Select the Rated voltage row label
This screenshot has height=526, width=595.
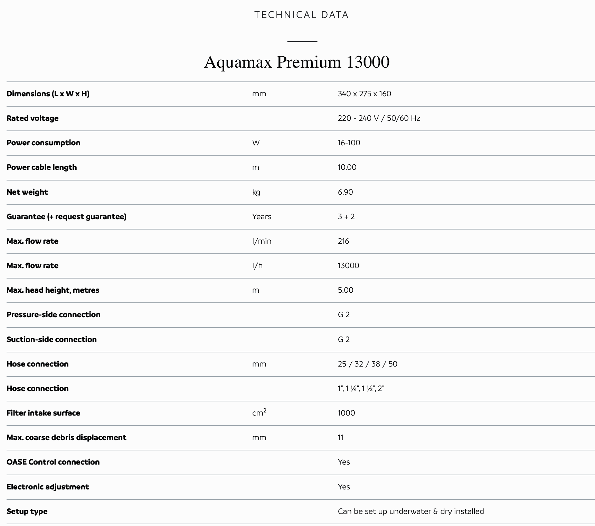pos(32,118)
